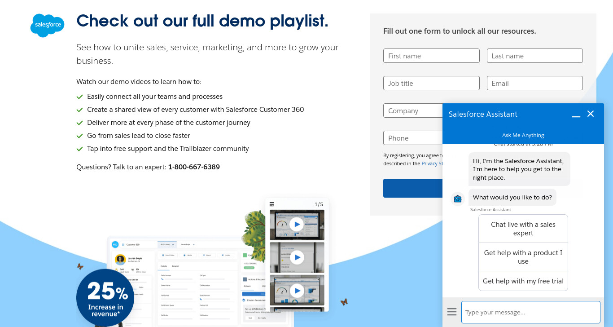The image size is (613, 327).
Task: Click 'Create a shared view of every customer' line
Action: [196, 110]
